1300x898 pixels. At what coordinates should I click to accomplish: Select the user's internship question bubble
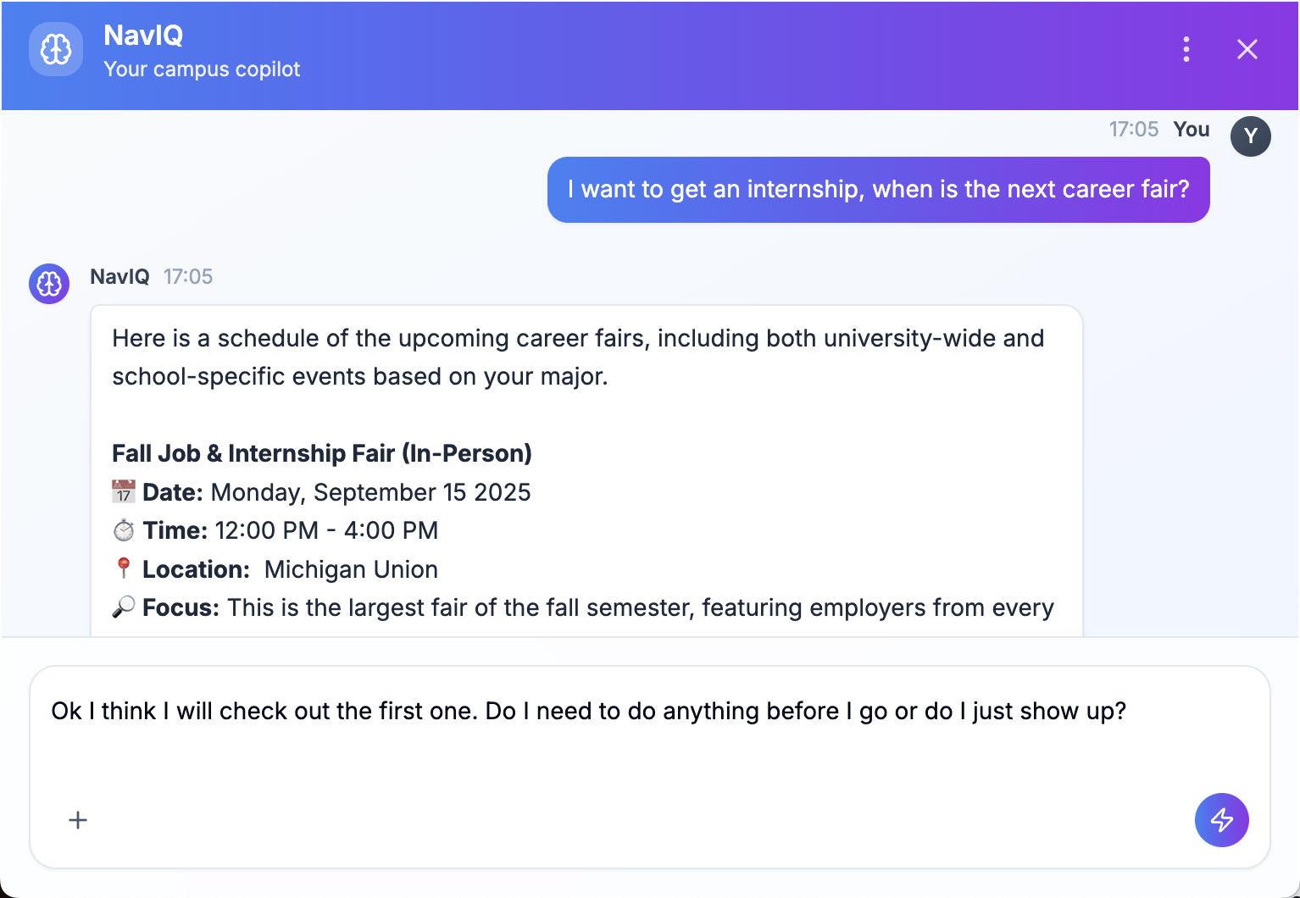click(879, 189)
